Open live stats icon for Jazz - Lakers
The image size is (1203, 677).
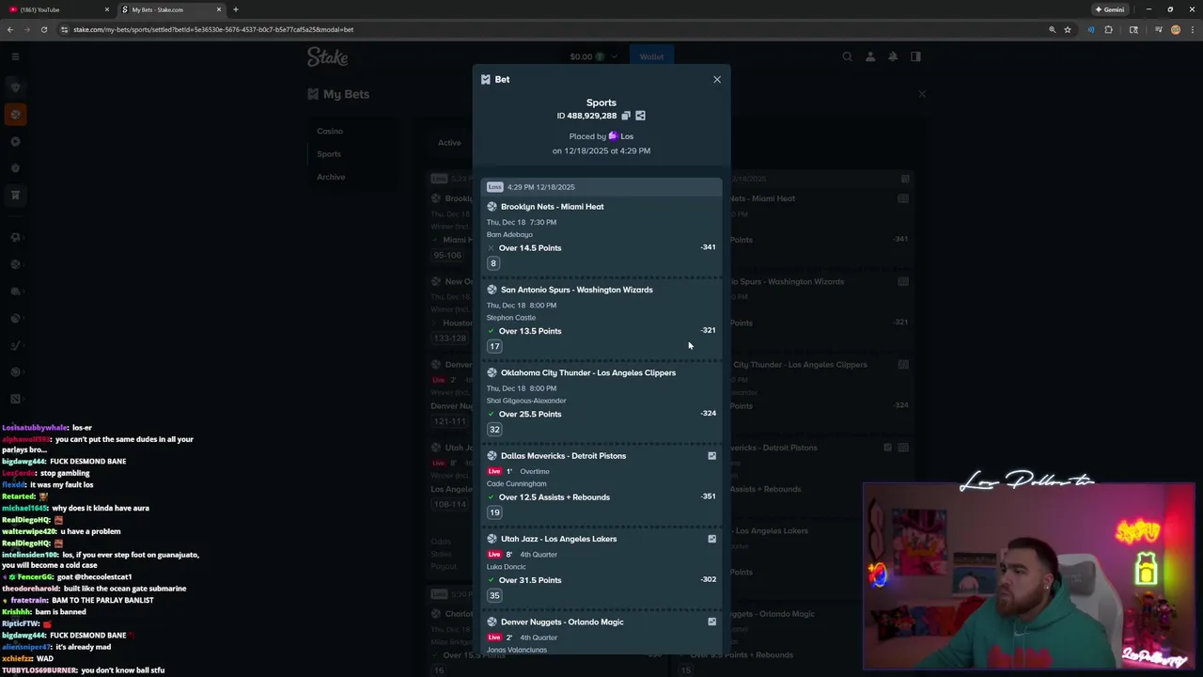(x=711, y=539)
